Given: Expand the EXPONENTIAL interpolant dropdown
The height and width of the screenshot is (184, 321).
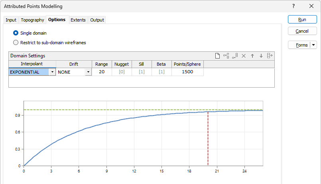Looking at the screenshot, I should tap(52, 72).
